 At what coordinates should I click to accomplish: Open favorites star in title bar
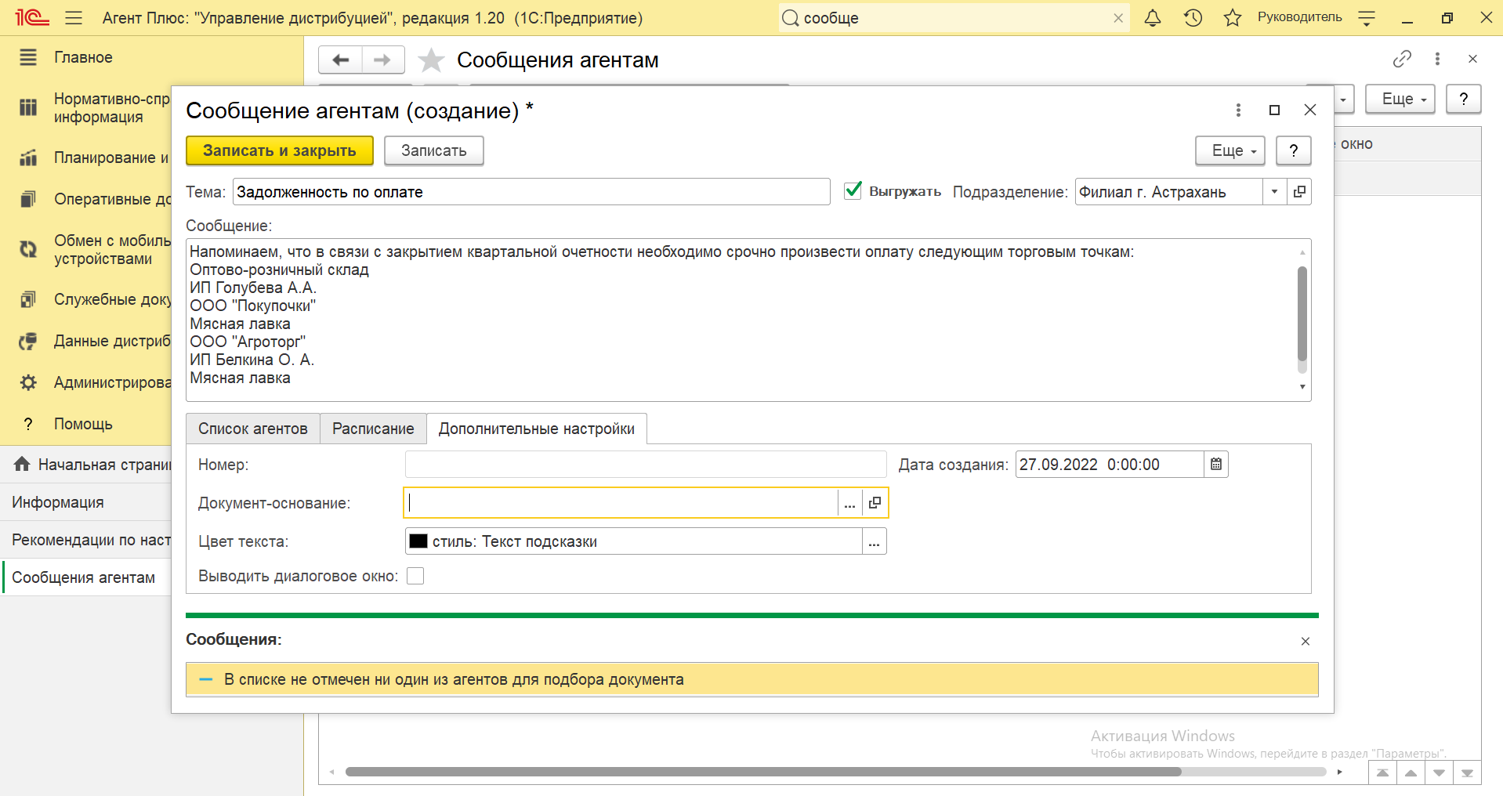point(1233,17)
